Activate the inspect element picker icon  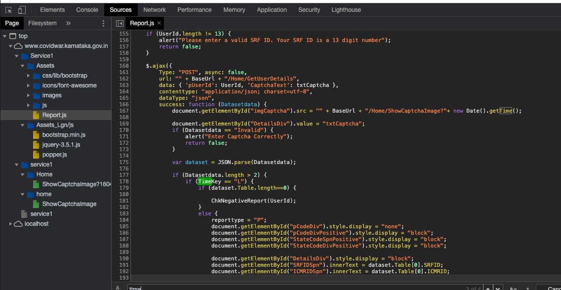pos(8,10)
